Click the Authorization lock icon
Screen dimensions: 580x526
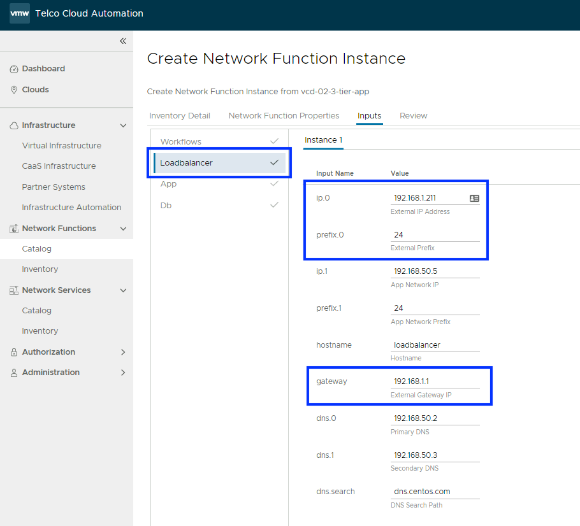pyautogui.click(x=14, y=352)
